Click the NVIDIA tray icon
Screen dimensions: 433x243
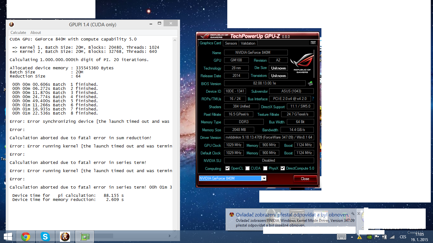pyautogui.click(x=369, y=237)
